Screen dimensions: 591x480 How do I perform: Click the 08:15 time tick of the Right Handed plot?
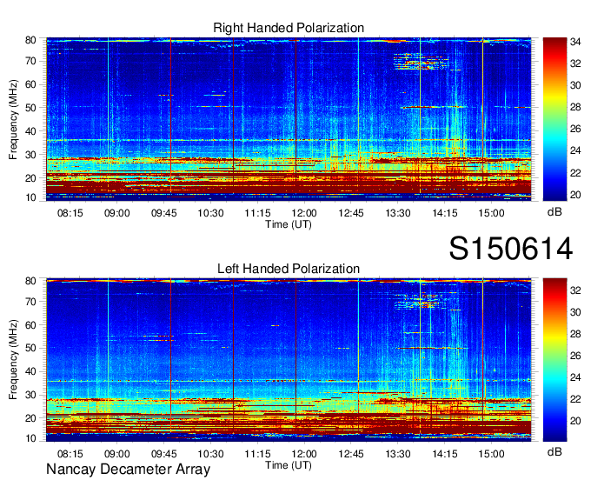(70, 213)
